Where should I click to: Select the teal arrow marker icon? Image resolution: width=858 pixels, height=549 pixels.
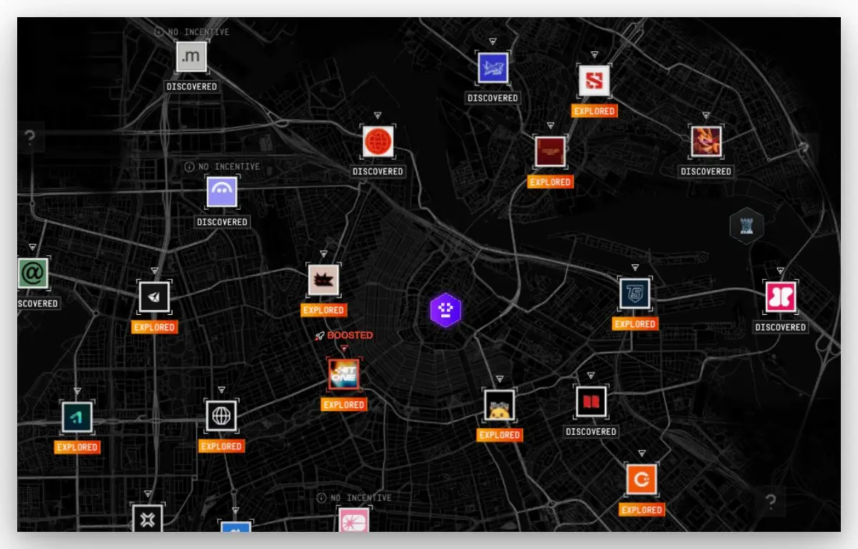[x=77, y=417]
